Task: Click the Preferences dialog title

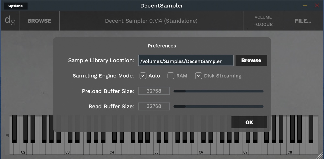Action: point(162,46)
